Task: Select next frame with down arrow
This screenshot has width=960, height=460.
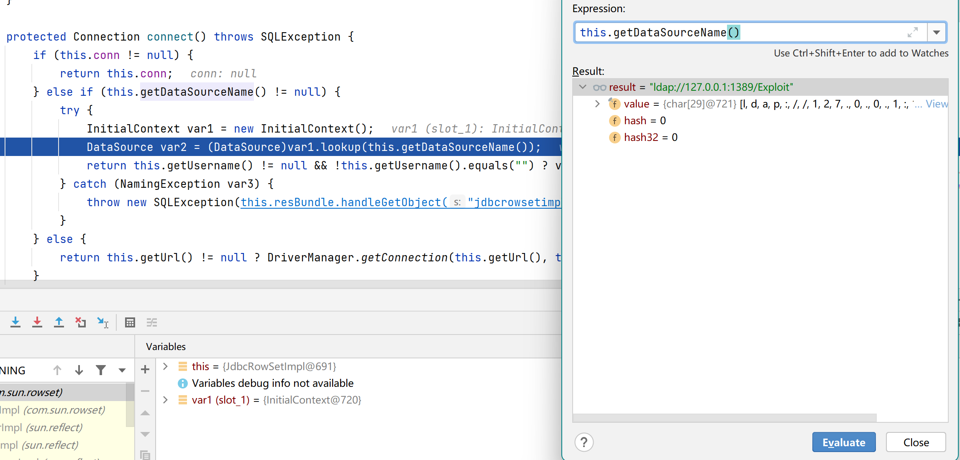Action: 79,370
